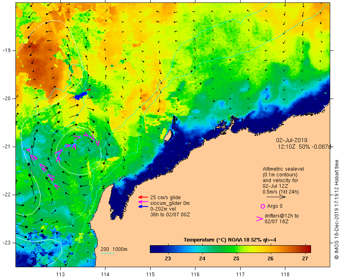Click the '02-Jul-2019' date label
The height and width of the screenshot is (277, 342).
coord(292,140)
